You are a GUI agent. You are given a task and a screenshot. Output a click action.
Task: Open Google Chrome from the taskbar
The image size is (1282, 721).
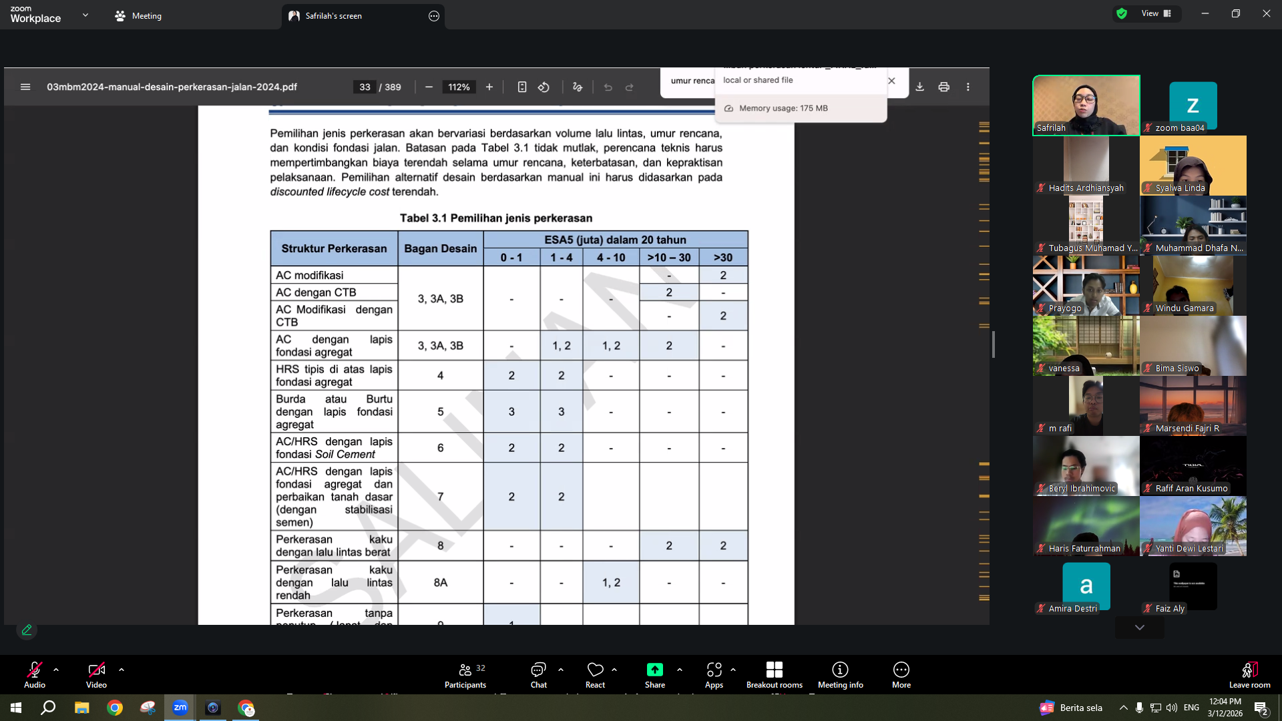pos(115,708)
